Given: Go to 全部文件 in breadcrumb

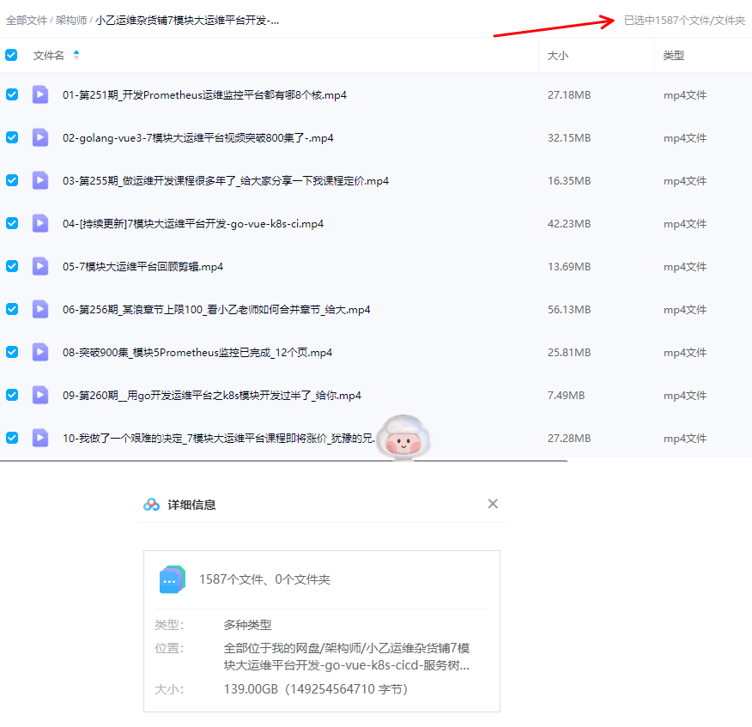Looking at the screenshot, I should (x=27, y=20).
